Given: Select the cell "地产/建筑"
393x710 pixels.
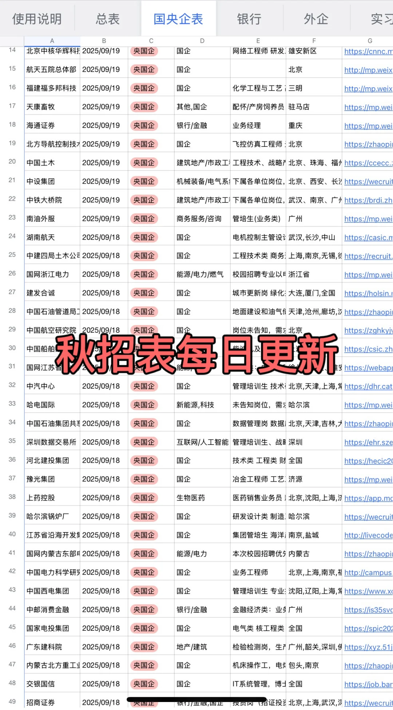Looking at the screenshot, I should 202,647.
